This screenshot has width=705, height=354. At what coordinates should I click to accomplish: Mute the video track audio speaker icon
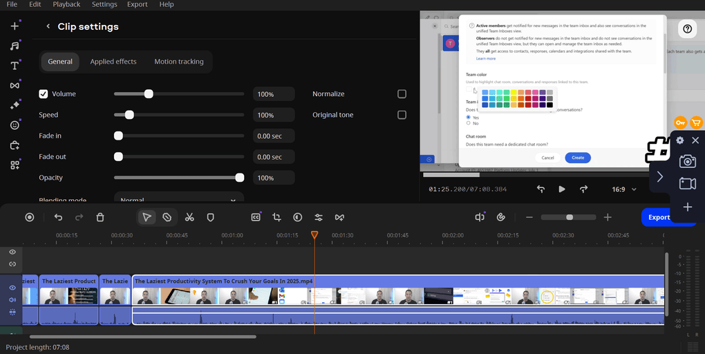[x=12, y=299]
